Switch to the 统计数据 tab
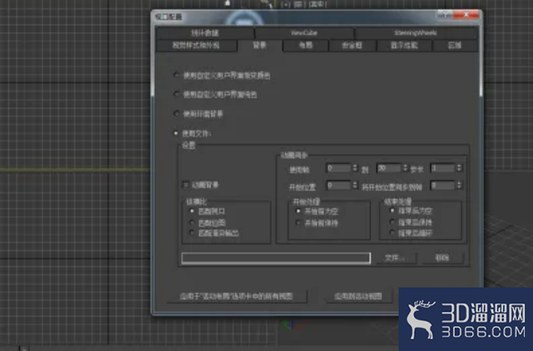The image size is (533, 351). pyautogui.click(x=205, y=33)
